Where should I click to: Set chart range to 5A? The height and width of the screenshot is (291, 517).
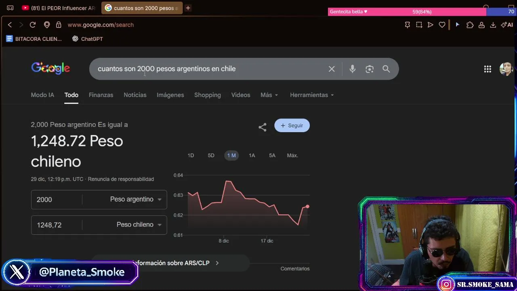(x=272, y=156)
